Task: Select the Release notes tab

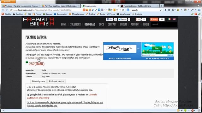Action: pyautogui.click(x=56, y=81)
